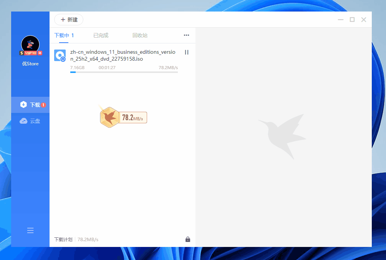Open the 已完成 completed tab

(x=101, y=35)
